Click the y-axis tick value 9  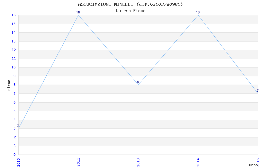coord(15,76)
